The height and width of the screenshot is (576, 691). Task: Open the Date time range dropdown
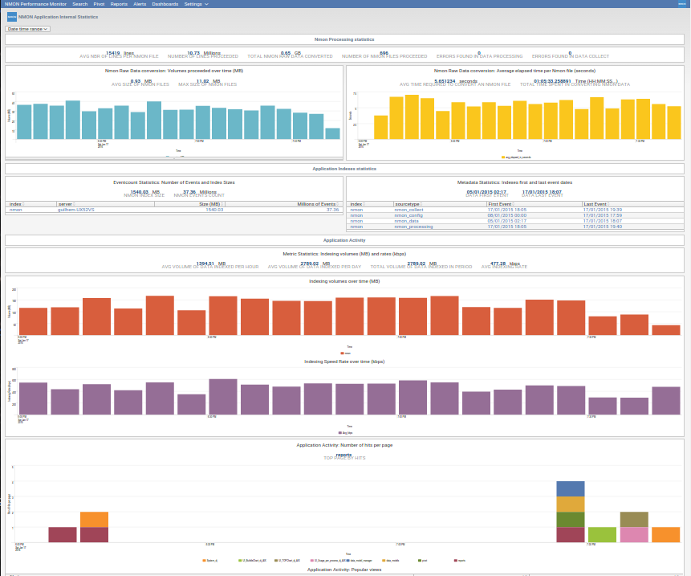click(28, 29)
